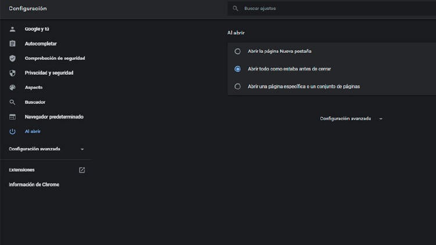Click the Buscar ajustes search field
The image size is (436, 245).
click(331, 9)
